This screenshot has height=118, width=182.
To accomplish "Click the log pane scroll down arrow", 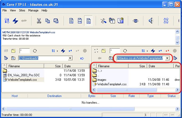I will click(x=177, y=43).
